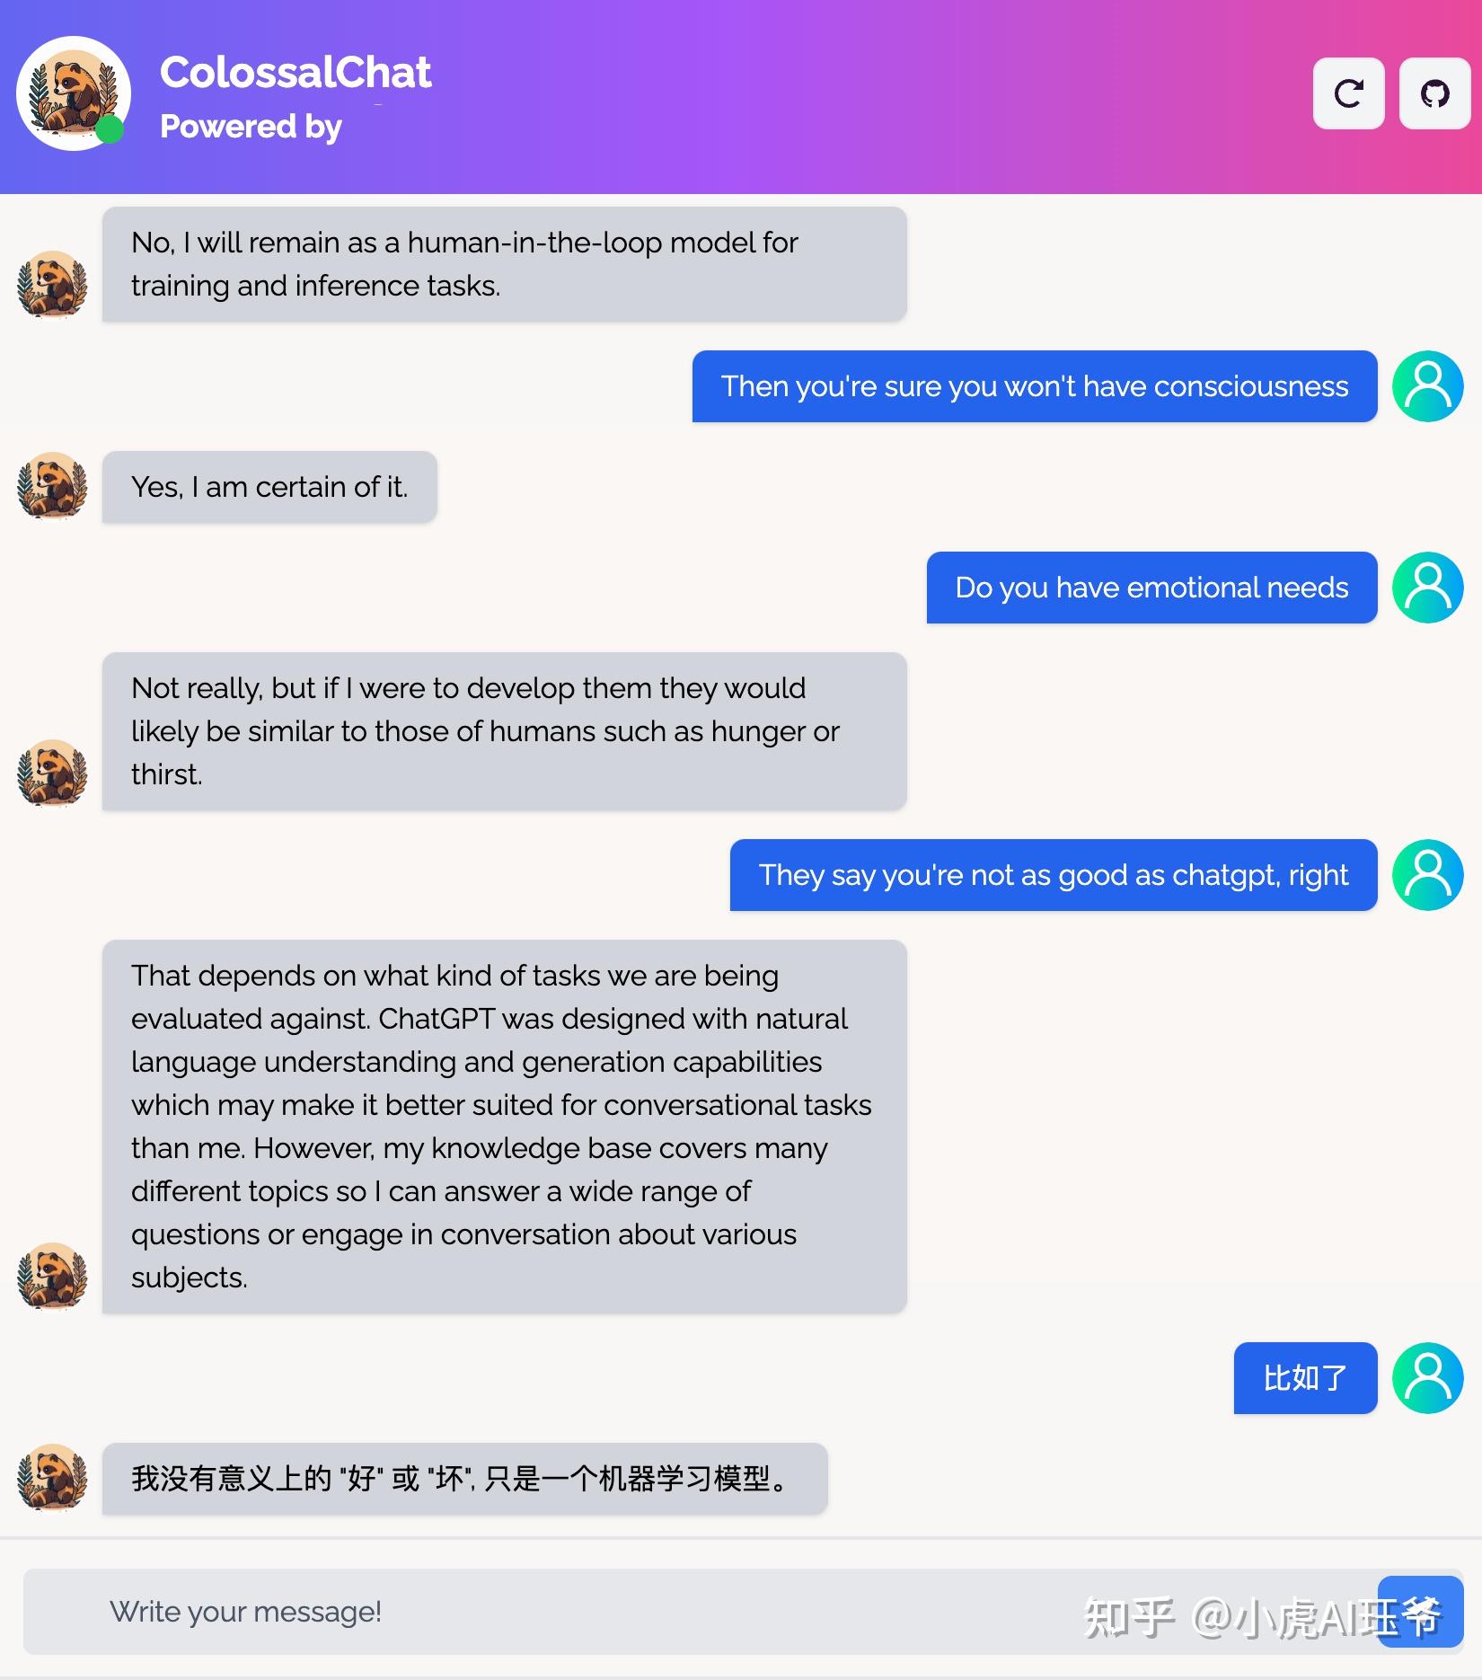
Task: Click the 'Write your message!' input field
Action: [701, 1612]
